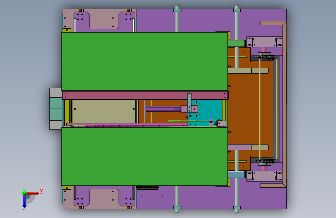Select the bottom end cap of the left guide rod
The width and height of the screenshot is (336, 218).
[177, 208]
